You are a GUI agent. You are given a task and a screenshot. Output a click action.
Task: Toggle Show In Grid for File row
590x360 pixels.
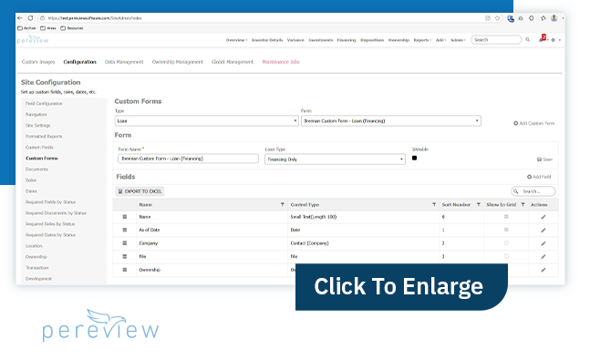[506, 256]
